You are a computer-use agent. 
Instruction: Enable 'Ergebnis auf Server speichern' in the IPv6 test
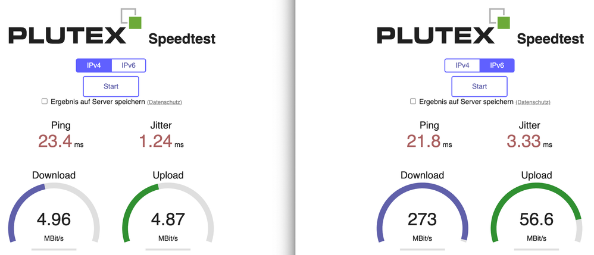[x=413, y=102]
